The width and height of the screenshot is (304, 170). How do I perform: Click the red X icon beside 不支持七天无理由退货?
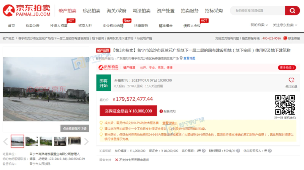click(x=117, y=160)
